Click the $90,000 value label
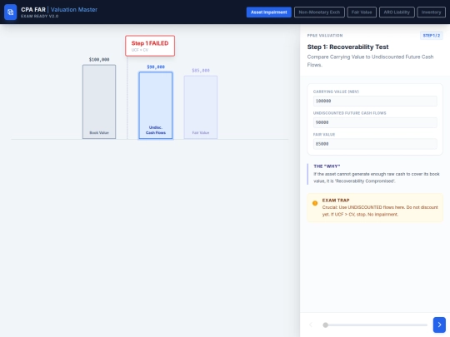This screenshot has width=450, height=337. coord(156,67)
